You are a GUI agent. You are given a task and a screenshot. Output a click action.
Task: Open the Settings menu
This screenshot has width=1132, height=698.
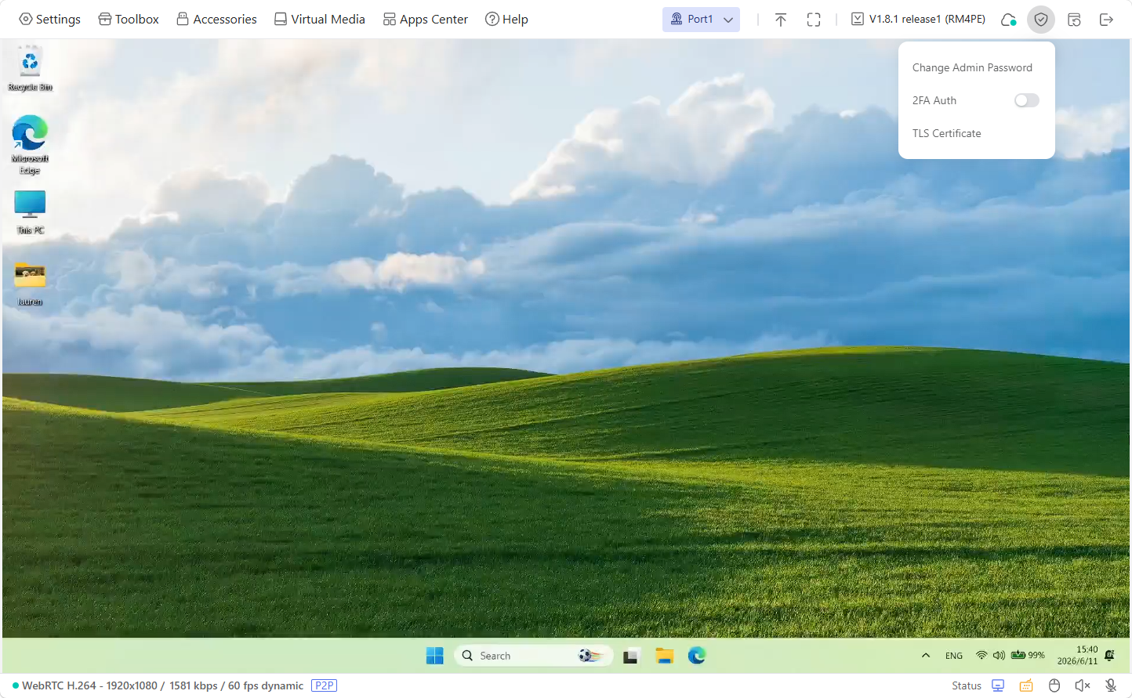point(49,19)
